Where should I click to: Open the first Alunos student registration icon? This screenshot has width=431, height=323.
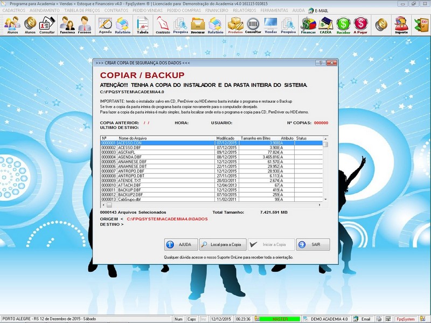(12, 25)
